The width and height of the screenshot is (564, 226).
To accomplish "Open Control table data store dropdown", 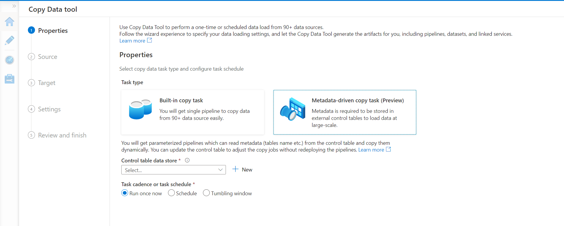I will pos(173,170).
